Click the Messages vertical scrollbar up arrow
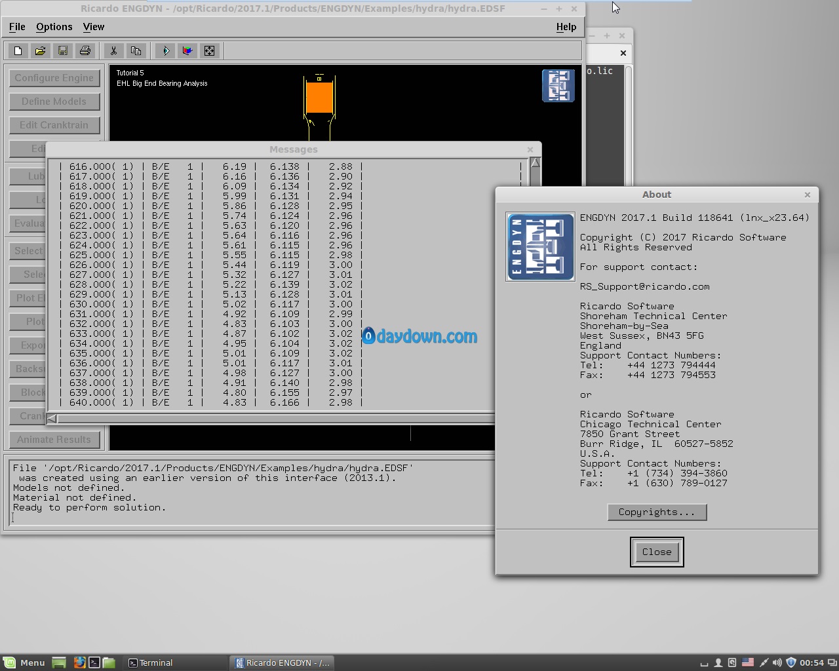This screenshot has height=671, width=839. [x=535, y=163]
